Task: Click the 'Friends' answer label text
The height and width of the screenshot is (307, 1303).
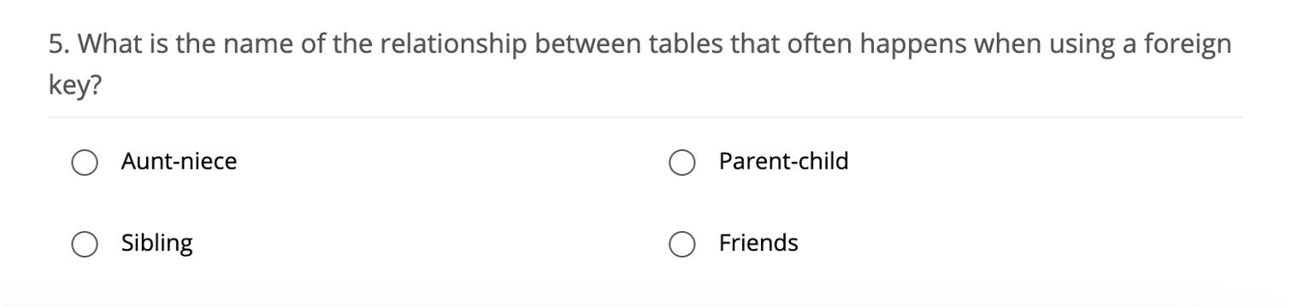Action: coord(758,243)
